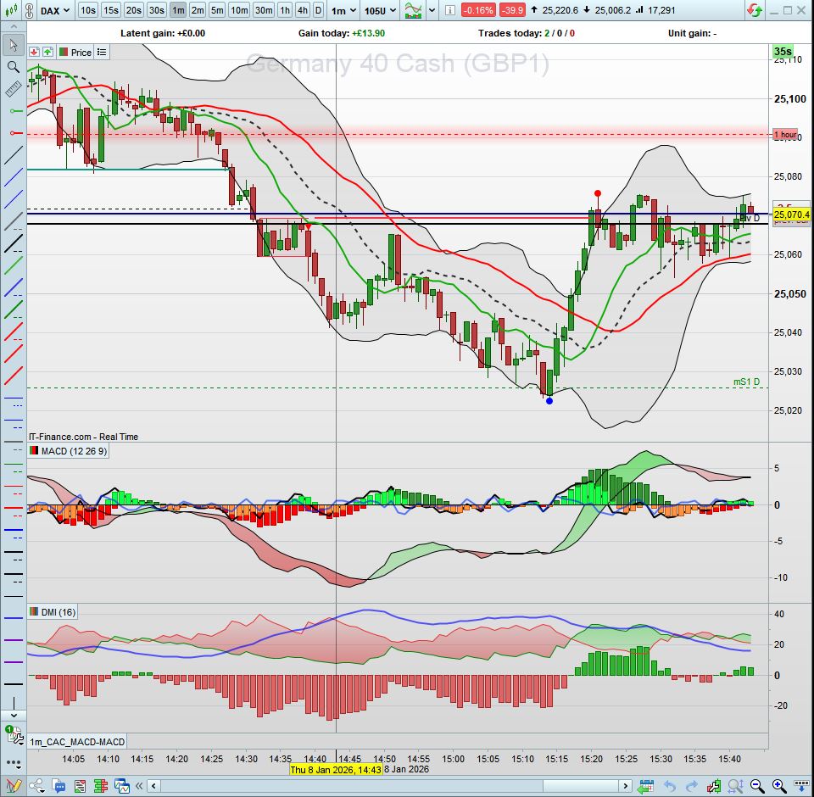Open the chat bubbles icon
This screenshot has width=814, height=797.
click(59, 786)
